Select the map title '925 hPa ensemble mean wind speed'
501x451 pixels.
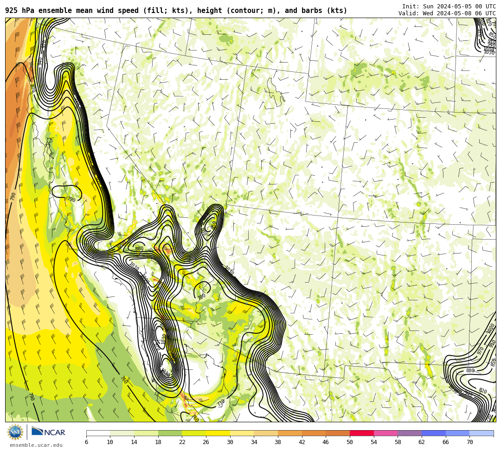[72, 11]
